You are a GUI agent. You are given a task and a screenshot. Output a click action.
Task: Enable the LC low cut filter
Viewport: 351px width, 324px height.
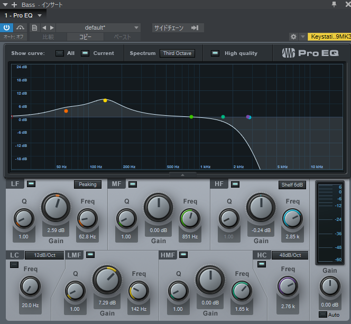pos(14,265)
